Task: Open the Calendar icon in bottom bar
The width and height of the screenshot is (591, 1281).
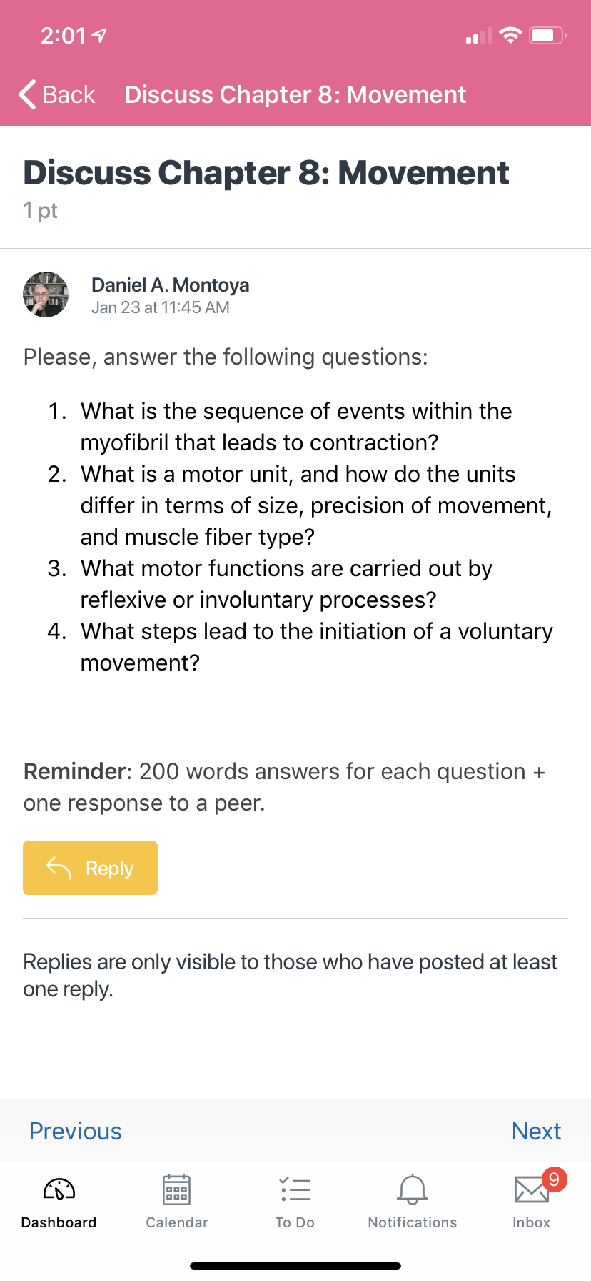Action: coord(176,1190)
